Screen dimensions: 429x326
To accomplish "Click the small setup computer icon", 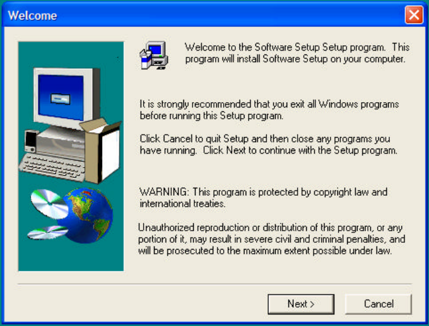I will (x=154, y=55).
